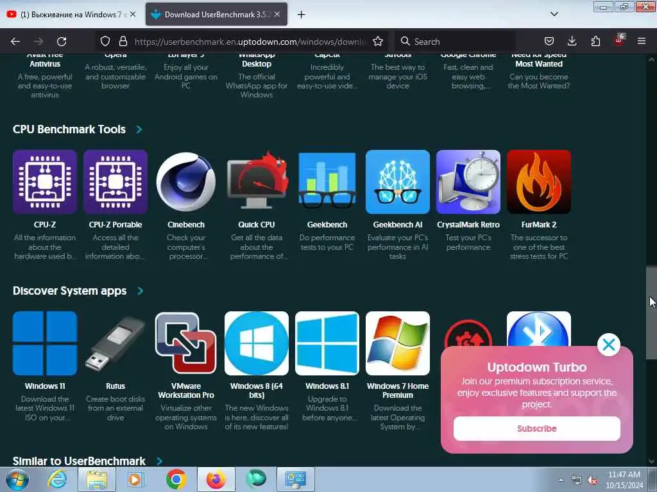Open the Firefox icon in the taskbar
Viewport: 657px width, 492px height.
(x=216, y=479)
